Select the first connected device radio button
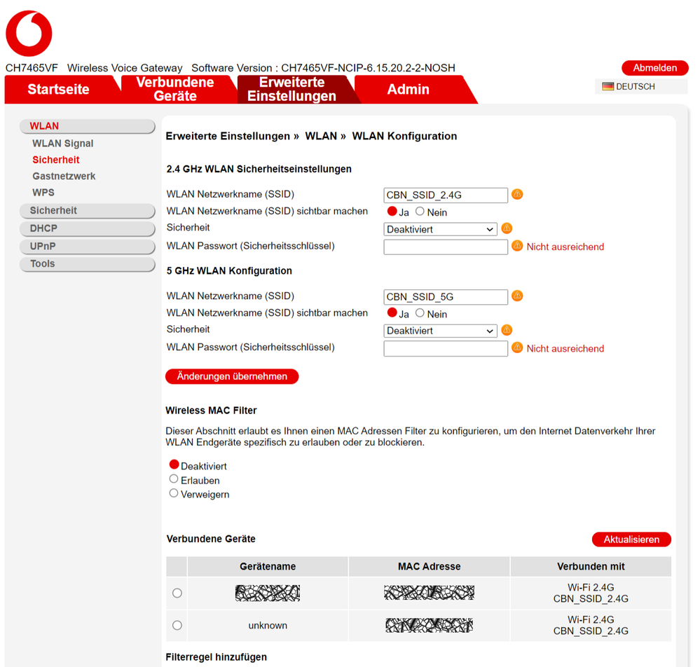Viewport: 700px width, 667px height. click(x=177, y=593)
